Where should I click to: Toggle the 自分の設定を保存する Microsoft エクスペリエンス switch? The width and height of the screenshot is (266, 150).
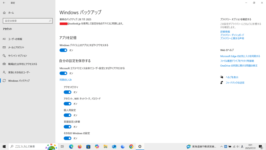pyautogui.click(x=63, y=73)
